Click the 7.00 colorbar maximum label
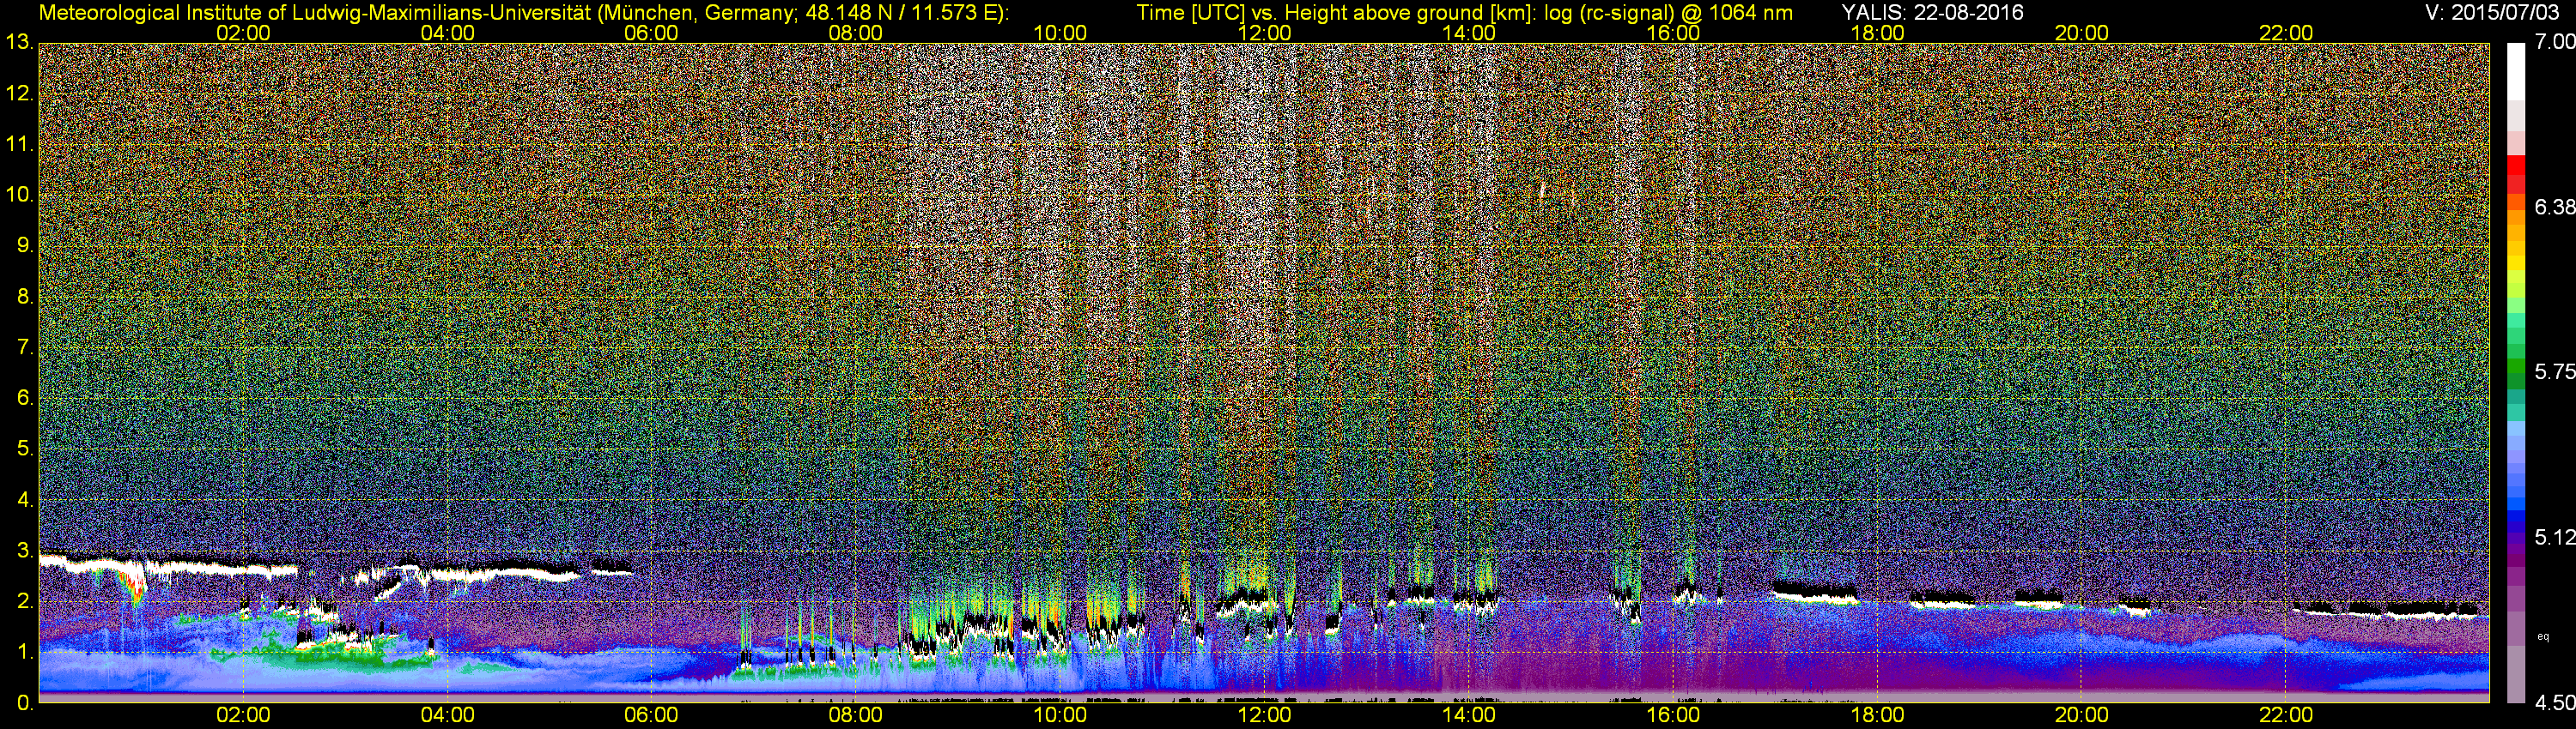 point(2554,41)
